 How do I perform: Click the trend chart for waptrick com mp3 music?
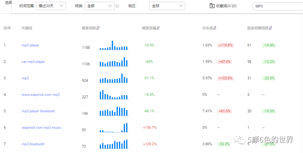tap(114, 128)
